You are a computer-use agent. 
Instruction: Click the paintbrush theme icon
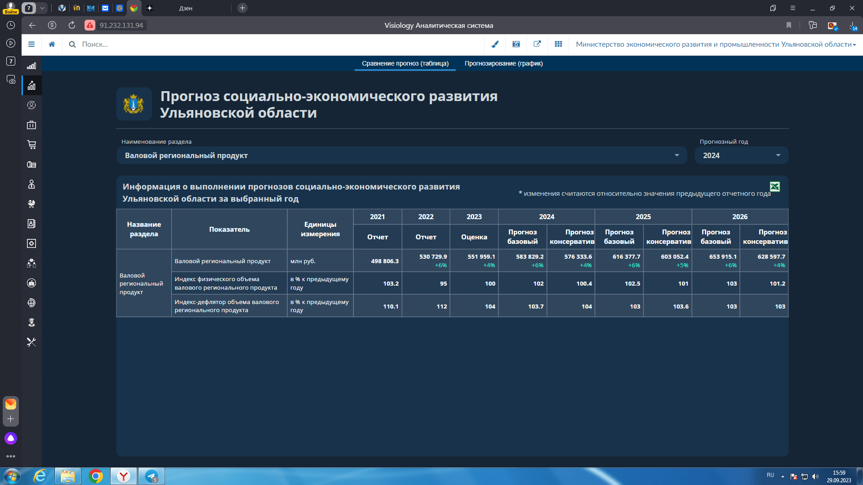[495, 44]
